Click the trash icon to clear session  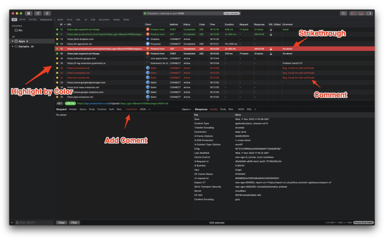tap(47, 13)
